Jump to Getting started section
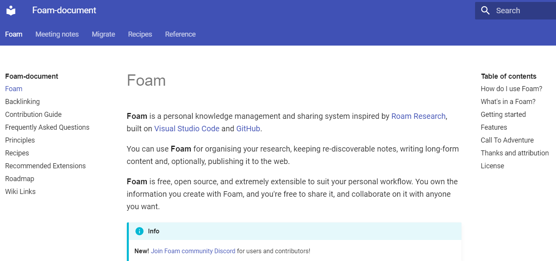The image size is (556, 261). coord(503,115)
